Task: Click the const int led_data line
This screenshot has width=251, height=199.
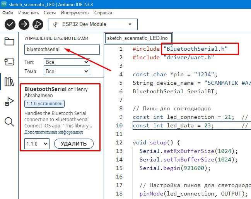Action: click(x=191, y=125)
